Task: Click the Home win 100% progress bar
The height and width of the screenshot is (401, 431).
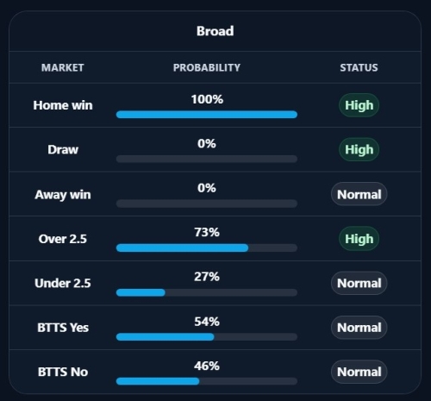Action: 207,115
